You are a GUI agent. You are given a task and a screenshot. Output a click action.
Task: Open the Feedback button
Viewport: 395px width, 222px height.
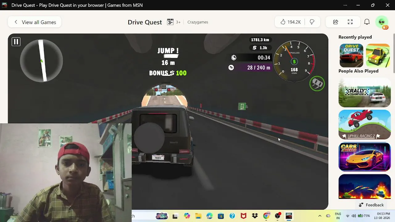tap(371, 205)
